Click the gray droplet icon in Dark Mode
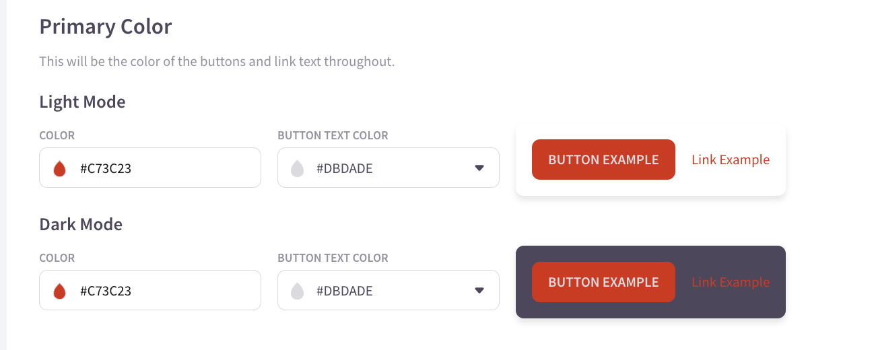 click(x=298, y=291)
